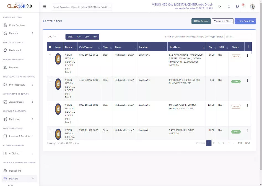Open Clinic Settings in the sidebar
Image resolution: width=262 pixels, height=186 pixels.
[x=17, y=25]
